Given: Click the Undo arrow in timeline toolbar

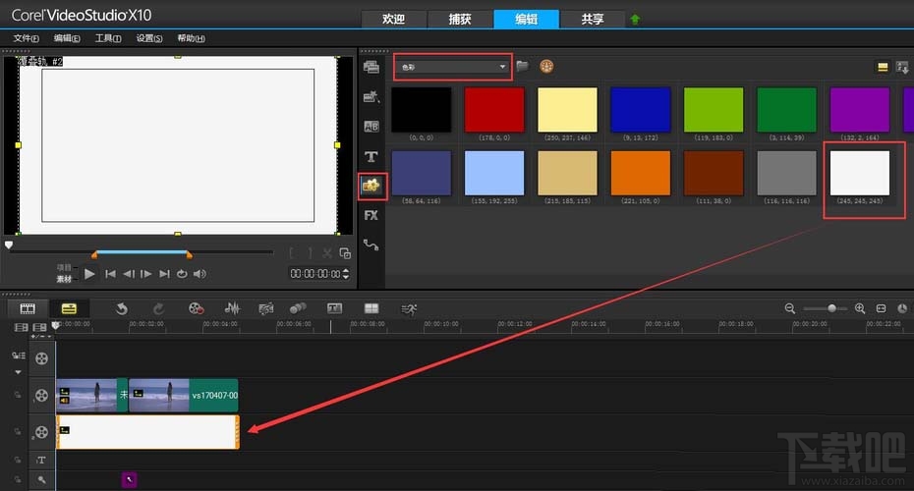Looking at the screenshot, I should coord(122,308).
